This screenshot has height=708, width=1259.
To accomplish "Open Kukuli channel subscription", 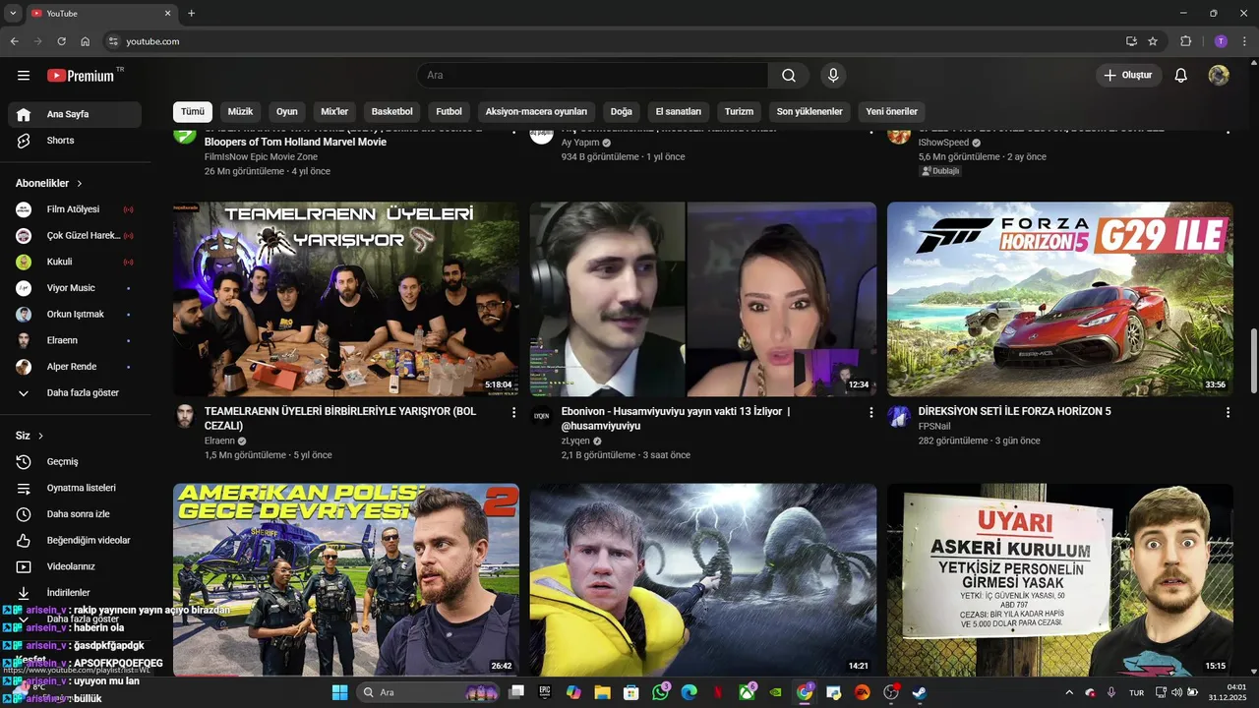I will pyautogui.click(x=75, y=262).
